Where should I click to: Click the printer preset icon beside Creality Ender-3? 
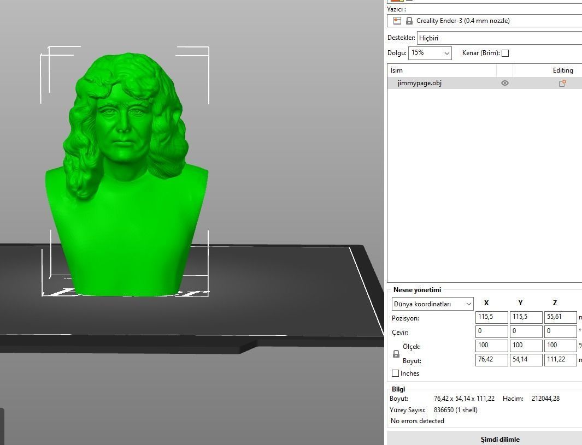(397, 21)
